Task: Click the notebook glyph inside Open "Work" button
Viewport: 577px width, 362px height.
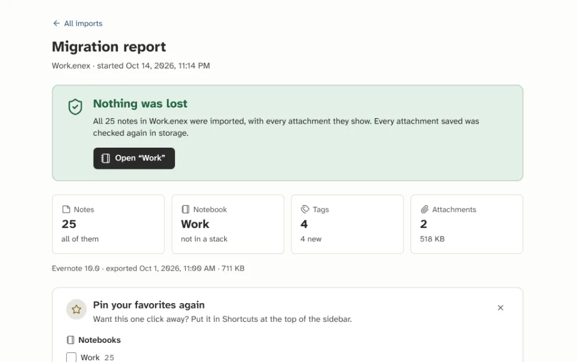Action: pyautogui.click(x=106, y=158)
